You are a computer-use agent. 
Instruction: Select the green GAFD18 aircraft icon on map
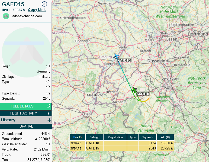click(x=134, y=90)
